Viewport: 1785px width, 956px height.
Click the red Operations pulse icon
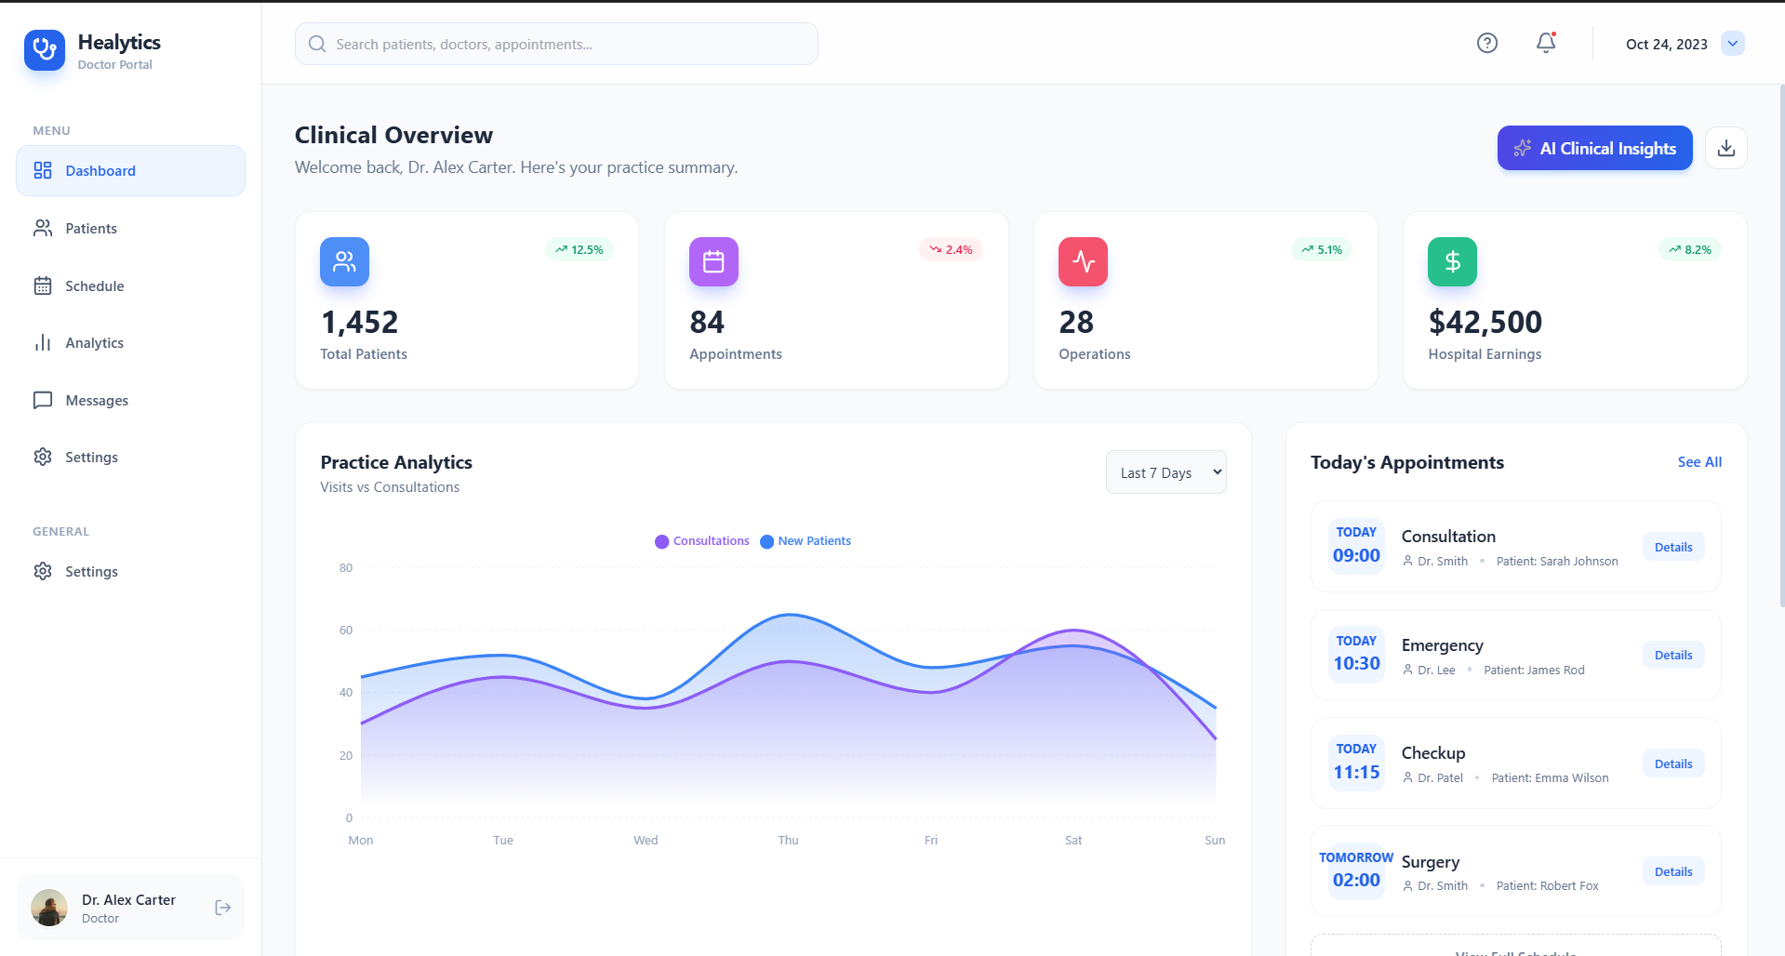1083,261
